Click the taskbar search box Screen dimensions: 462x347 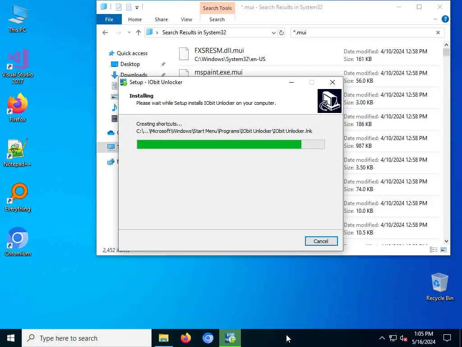tap(87, 338)
